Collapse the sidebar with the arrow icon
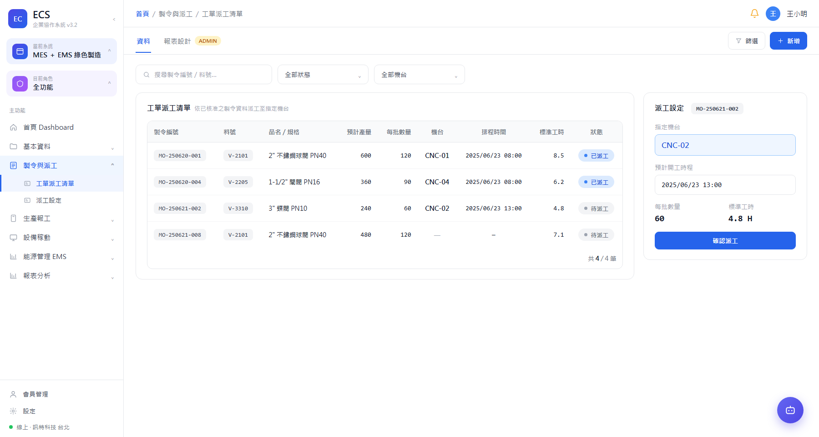The width and height of the screenshot is (819, 437). pos(114,19)
